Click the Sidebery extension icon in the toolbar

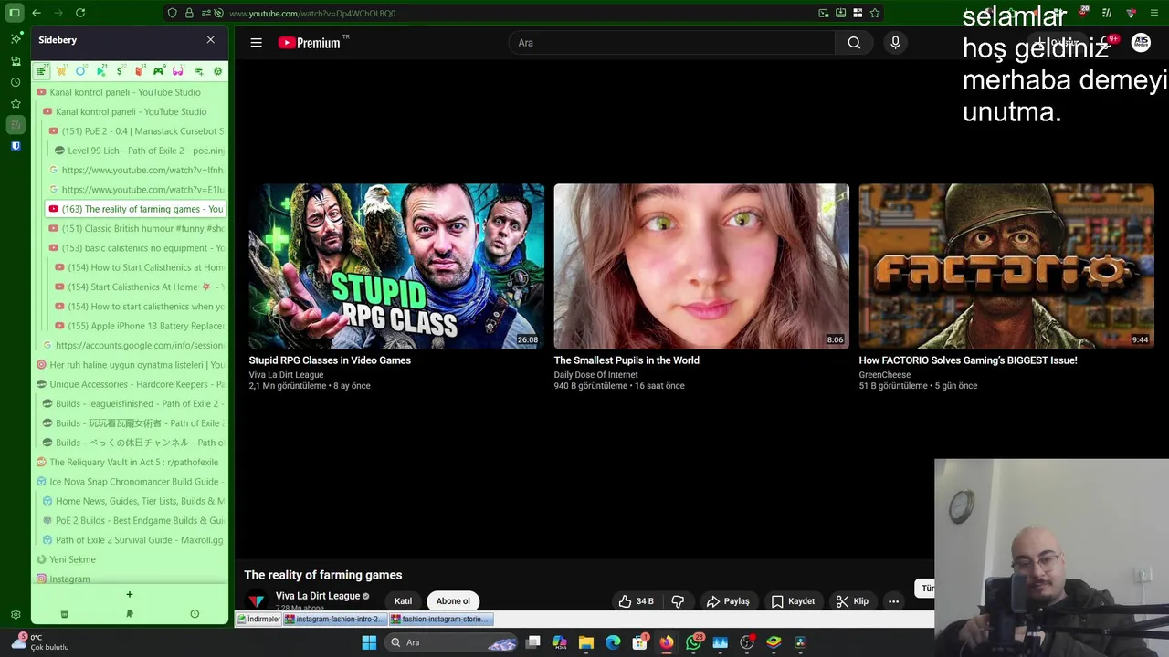[x=1107, y=13]
